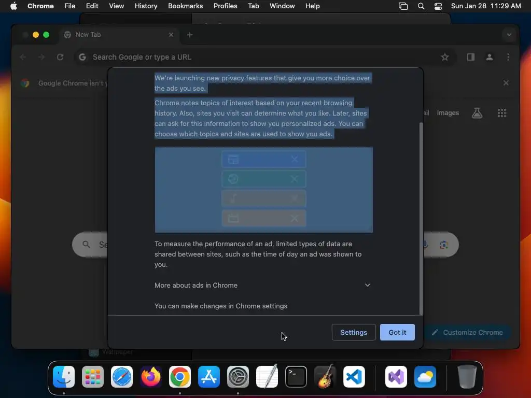531x398 pixels.
Task: Open Visual Studio Code from the Dock
Action: [354, 377]
